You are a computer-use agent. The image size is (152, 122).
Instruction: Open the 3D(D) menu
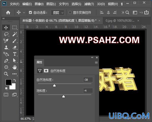coord(101,4)
